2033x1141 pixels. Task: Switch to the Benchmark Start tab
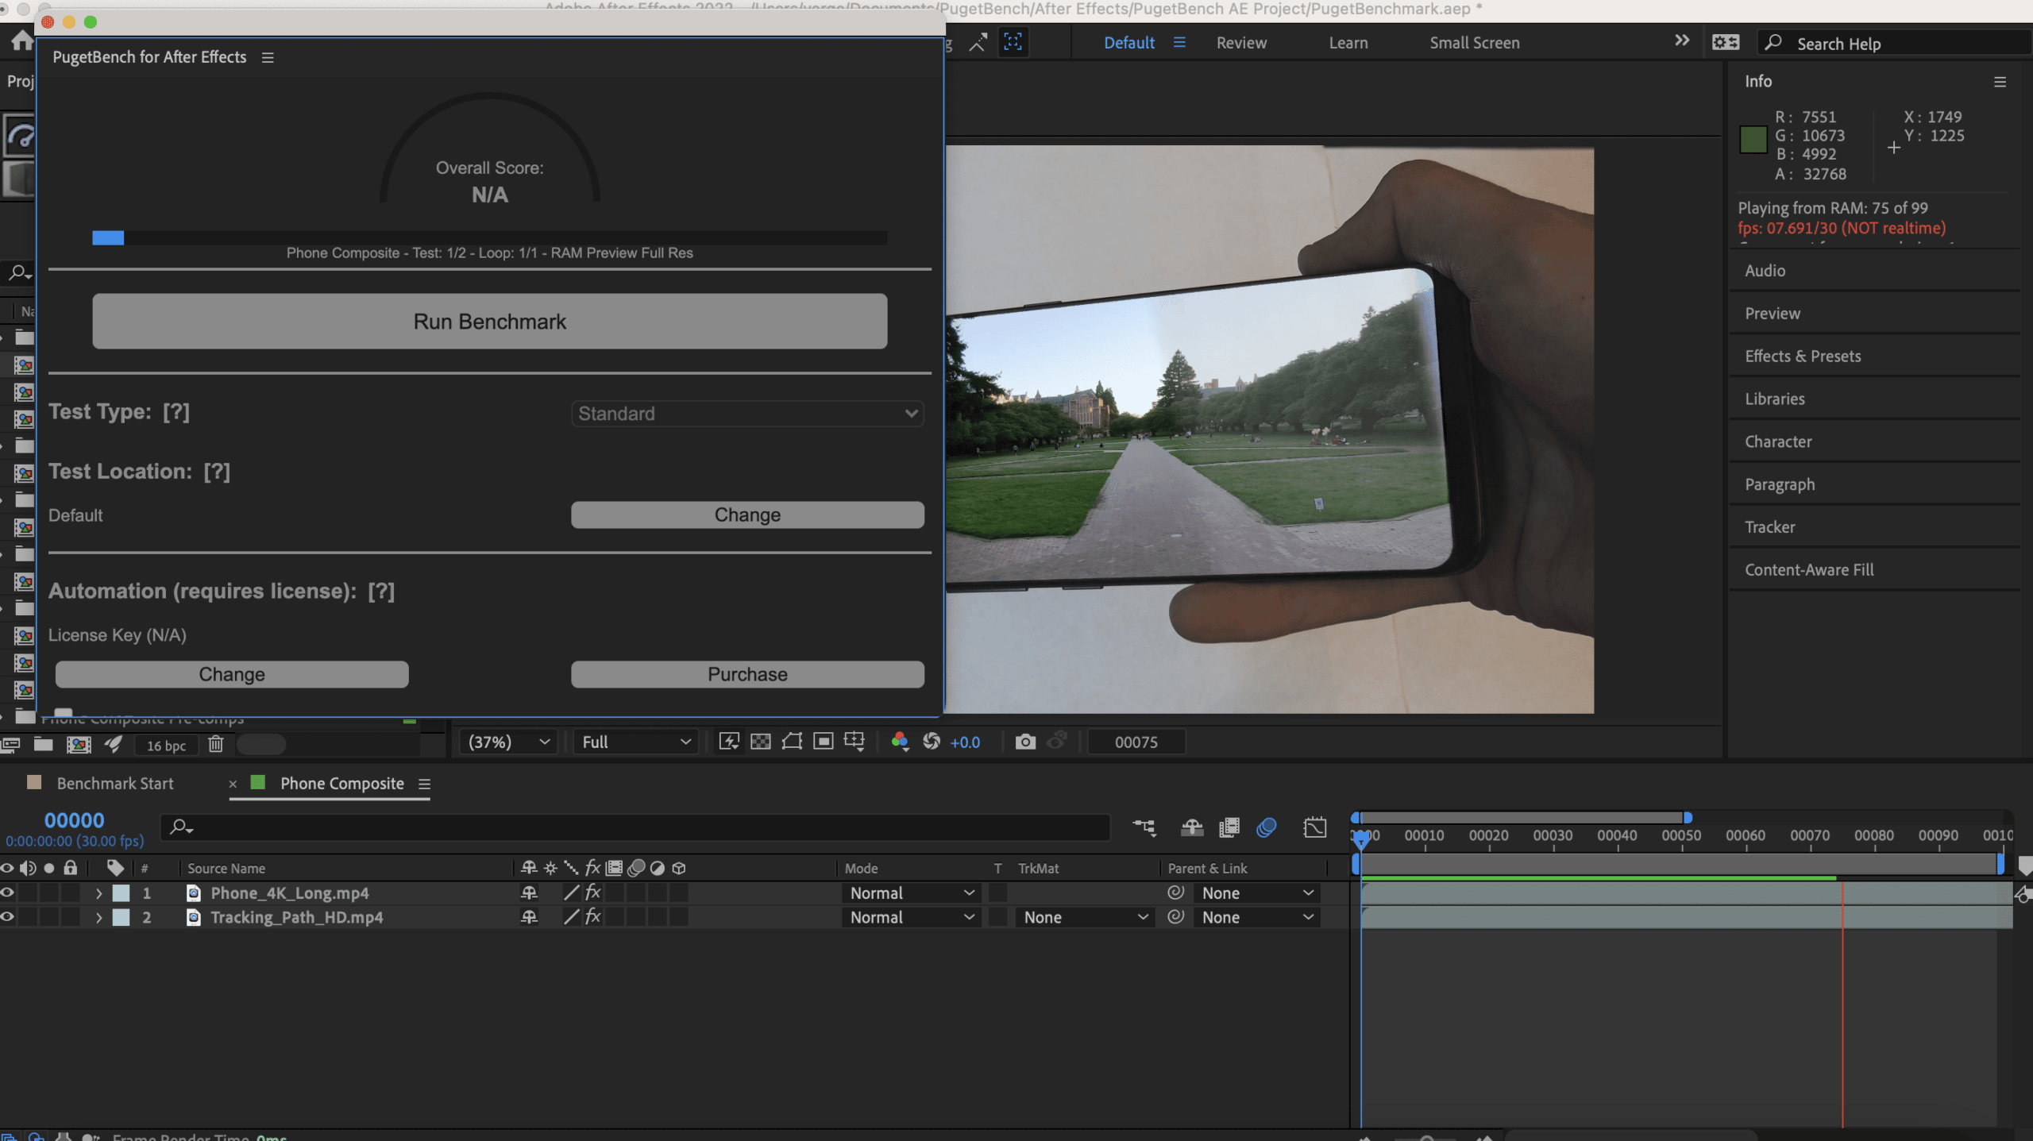pos(114,783)
